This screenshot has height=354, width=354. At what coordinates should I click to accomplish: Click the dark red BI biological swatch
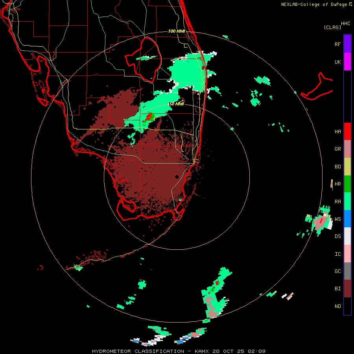click(347, 289)
